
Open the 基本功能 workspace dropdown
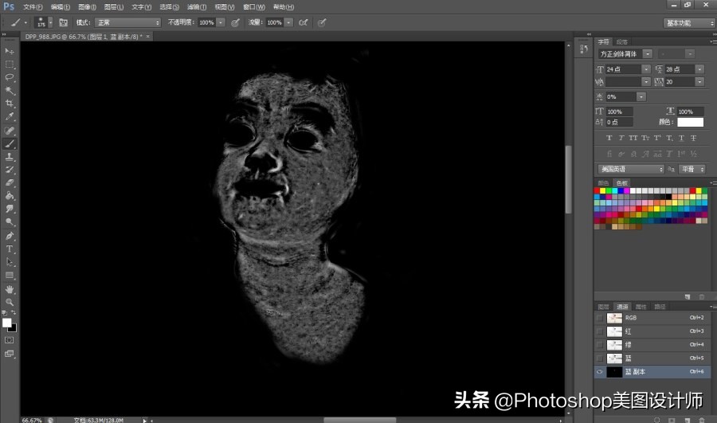pyautogui.click(x=688, y=23)
